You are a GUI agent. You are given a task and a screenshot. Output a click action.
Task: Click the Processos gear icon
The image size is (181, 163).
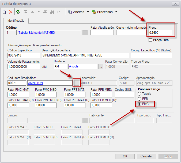(x=94, y=12)
